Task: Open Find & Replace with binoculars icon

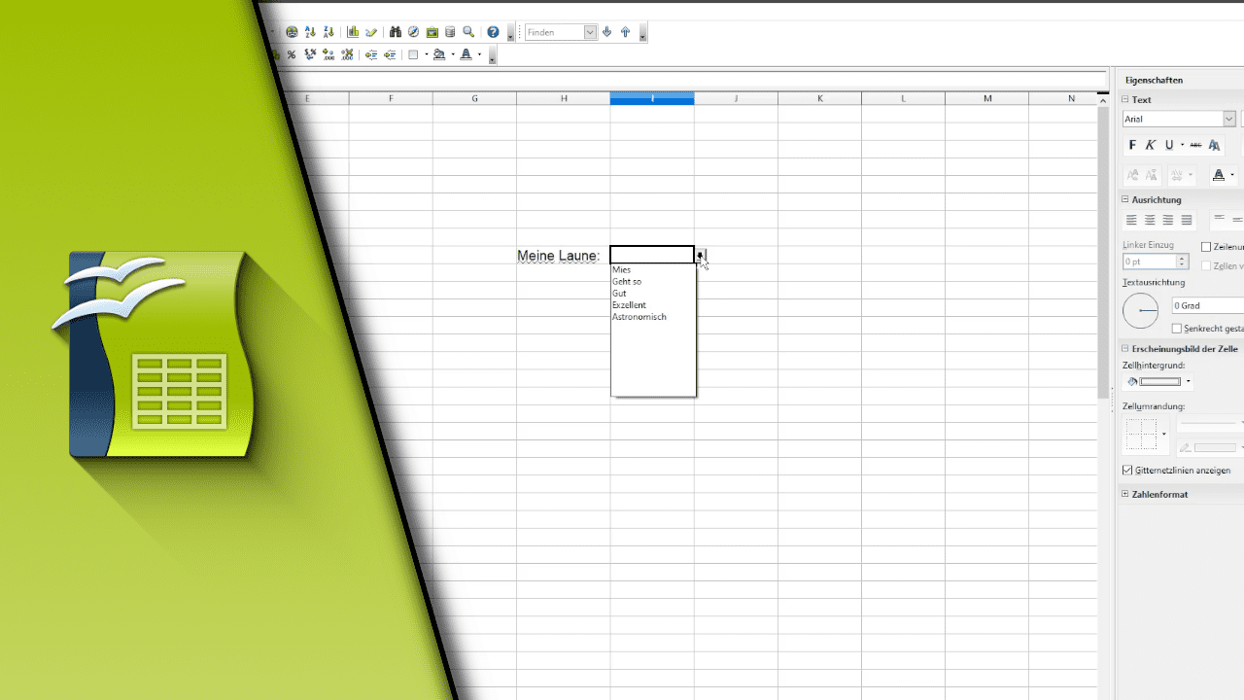Action: point(395,32)
